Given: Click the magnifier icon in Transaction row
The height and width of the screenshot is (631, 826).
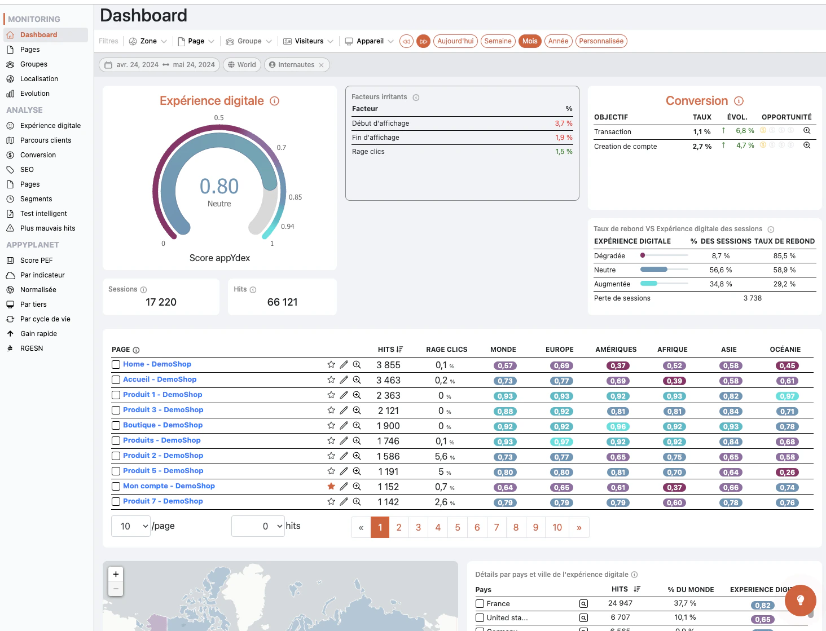Looking at the screenshot, I should pyautogui.click(x=807, y=131).
